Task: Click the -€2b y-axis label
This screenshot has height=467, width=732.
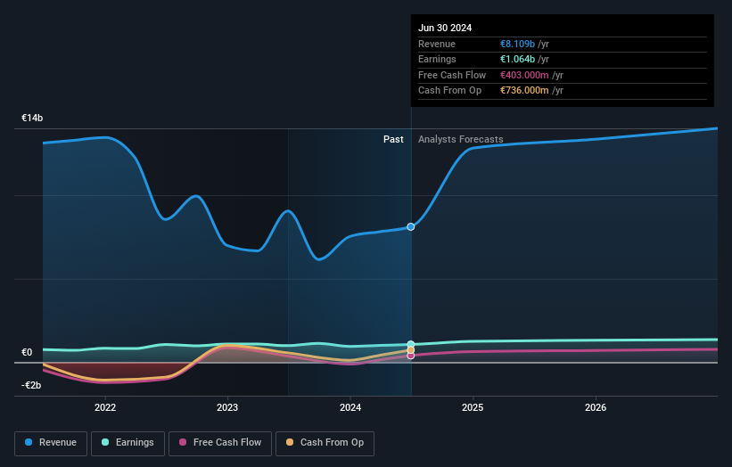Action: click(31, 385)
